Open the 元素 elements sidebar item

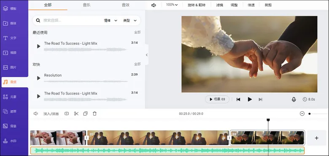coord(10,97)
